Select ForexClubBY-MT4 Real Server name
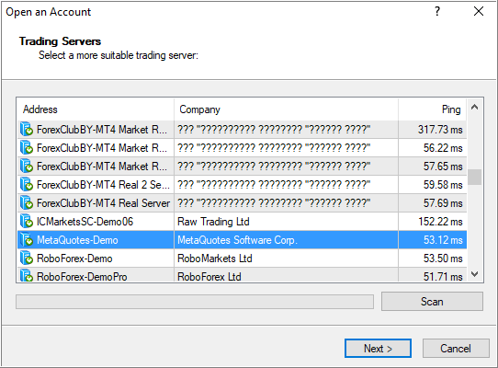Image resolution: width=498 pixels, height=368 pixels. 103,203
